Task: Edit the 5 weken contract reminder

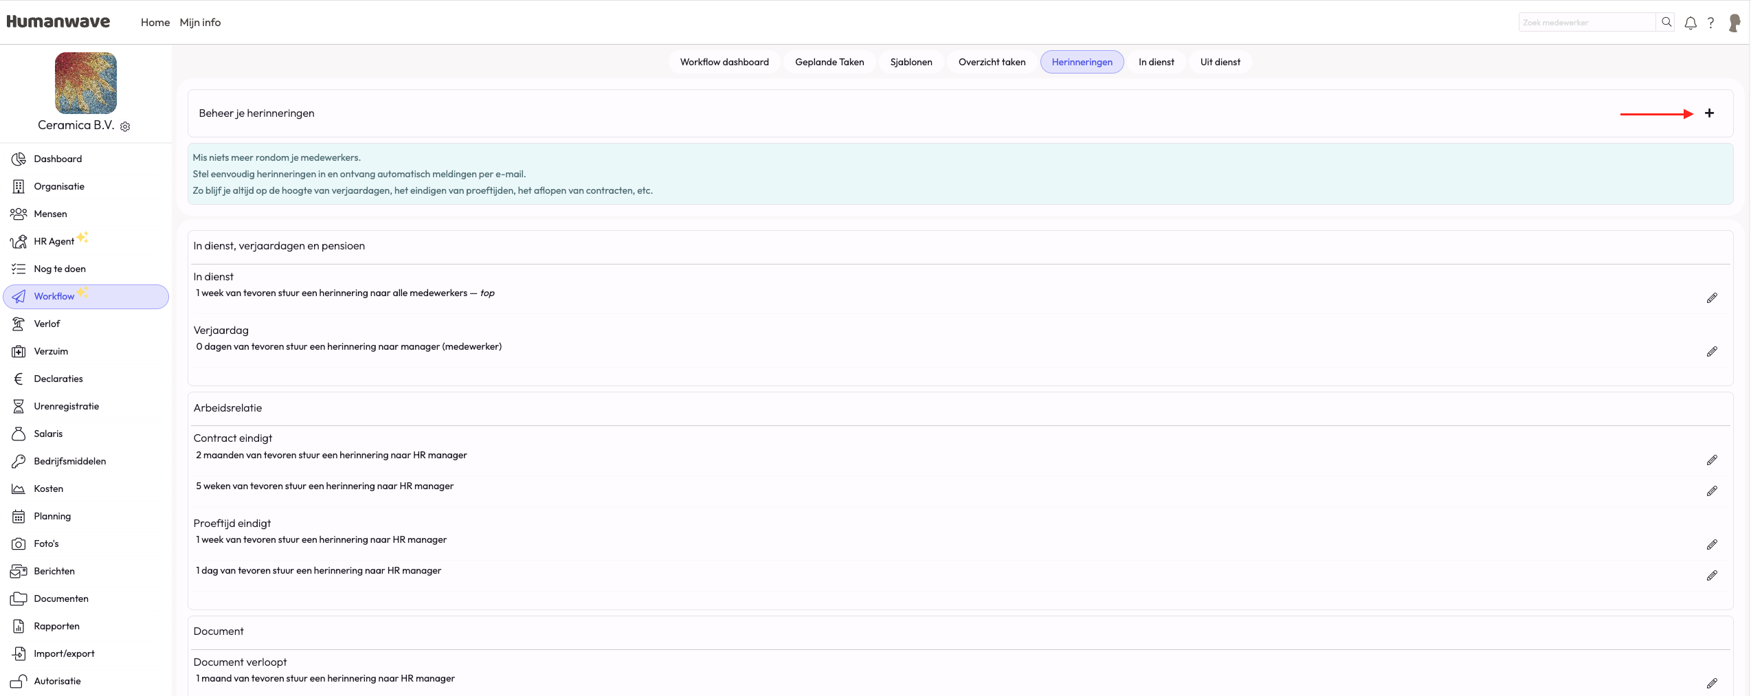Action: [1712, 491]
